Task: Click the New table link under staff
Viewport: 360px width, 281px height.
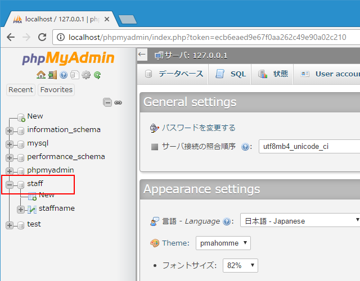Action: [47, 195]
